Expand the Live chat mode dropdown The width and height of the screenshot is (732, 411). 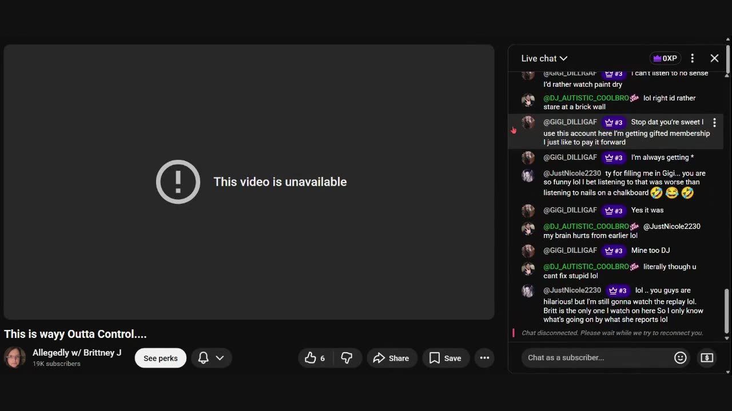(544, 58)
